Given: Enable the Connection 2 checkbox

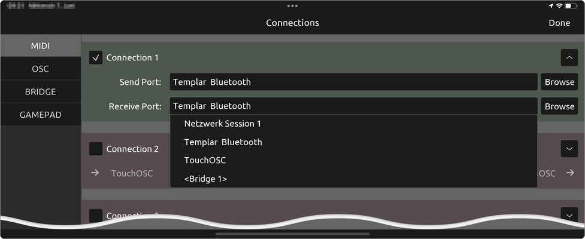Looking at the screenshot, I should [x=96, y=149].
